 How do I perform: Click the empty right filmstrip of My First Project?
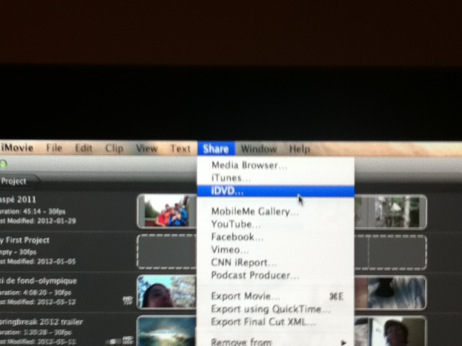tap(397, 252)
